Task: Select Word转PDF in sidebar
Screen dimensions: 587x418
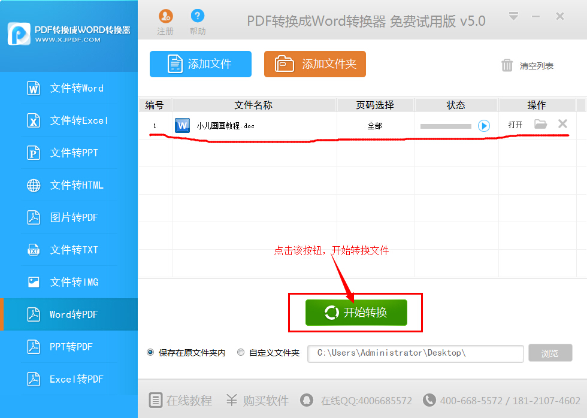Action: click(69, 314)
